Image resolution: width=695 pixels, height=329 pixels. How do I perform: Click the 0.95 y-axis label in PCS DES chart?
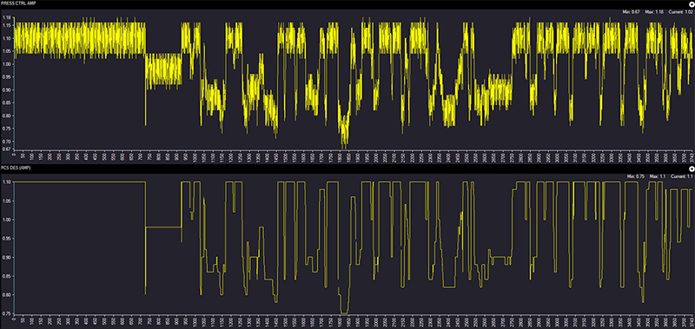click(6, 238)
